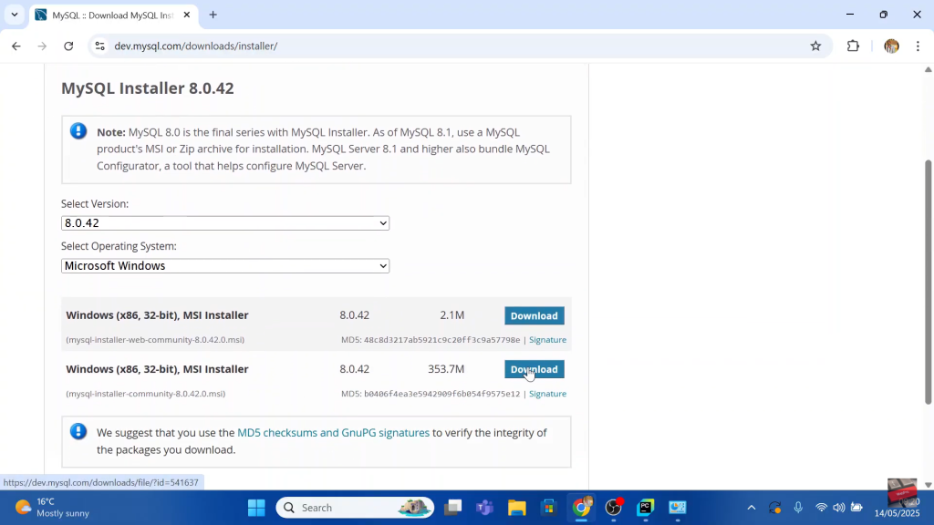Open Signature link for 353.7M community installer
Viewport: 934px width, 525px height.
tap(547, 394)
